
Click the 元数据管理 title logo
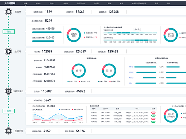point(10,3)
